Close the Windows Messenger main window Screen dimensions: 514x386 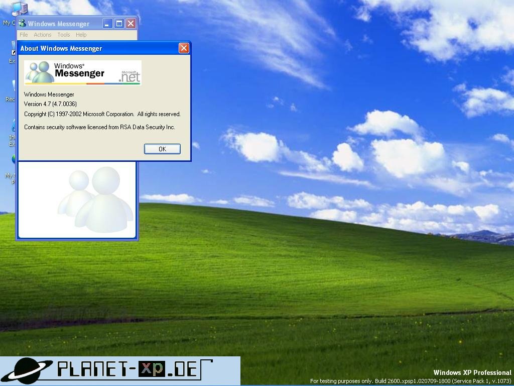coord(131,23)
